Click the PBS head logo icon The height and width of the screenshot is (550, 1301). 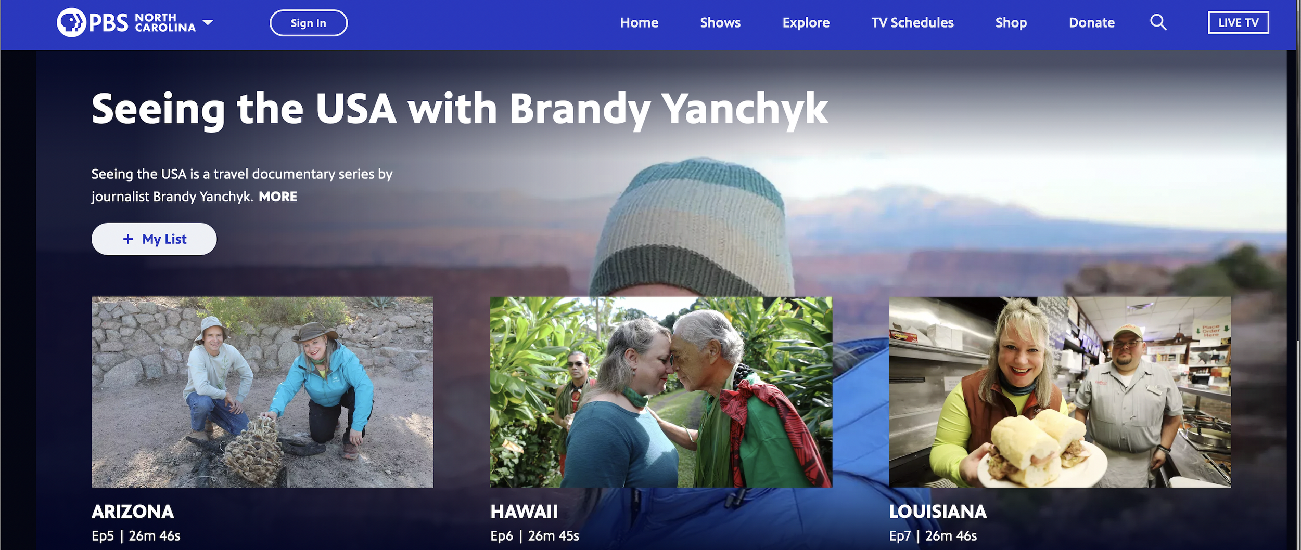click(x=71, y=23)
